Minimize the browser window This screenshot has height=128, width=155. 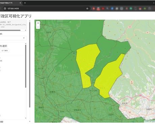(x=154, y=3)
